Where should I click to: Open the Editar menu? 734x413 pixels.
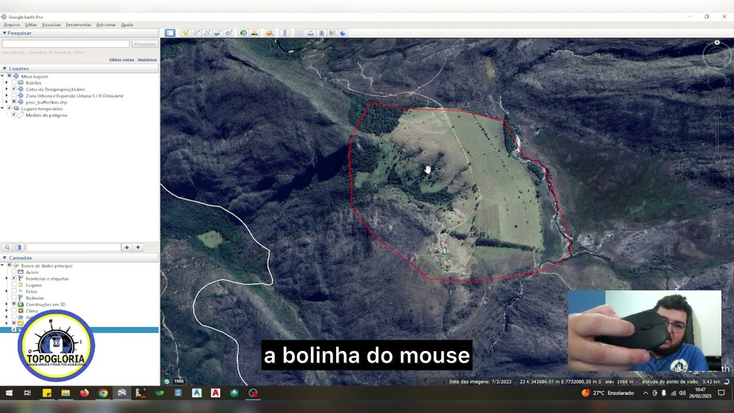tap(31, 25)
